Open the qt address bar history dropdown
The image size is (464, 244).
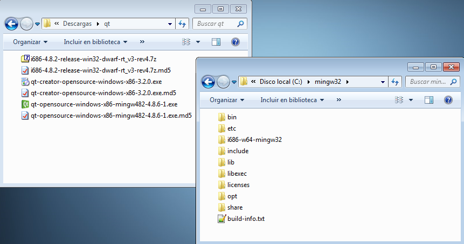click(170, 24)
